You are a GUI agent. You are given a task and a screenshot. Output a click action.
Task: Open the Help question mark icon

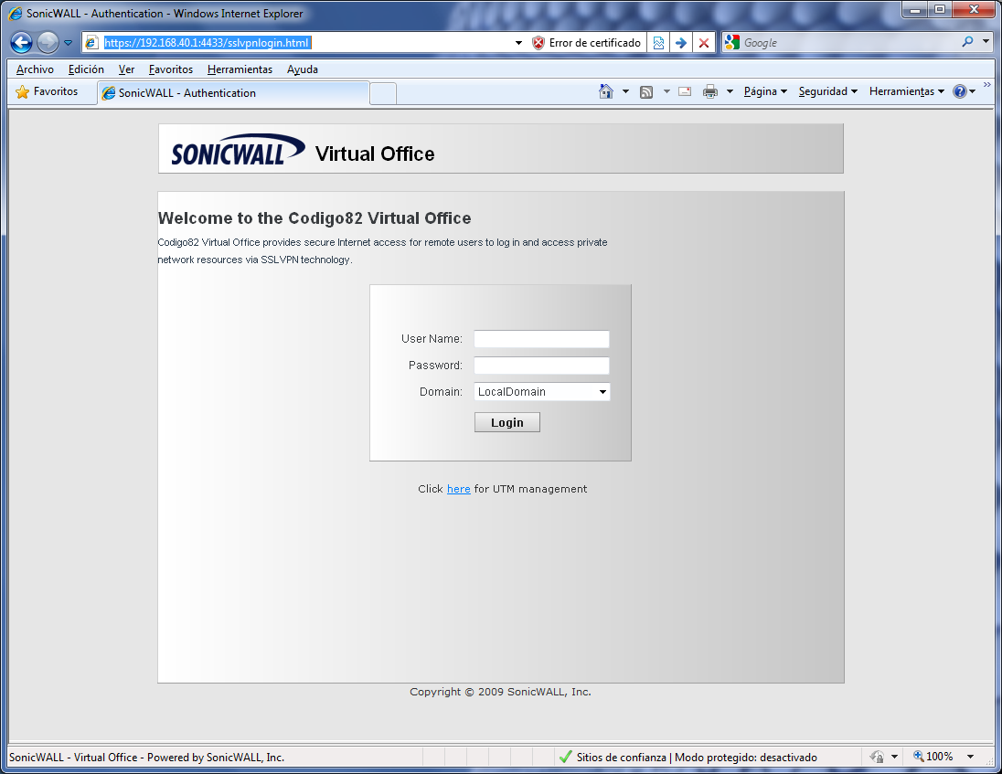[x=959, y=91]
